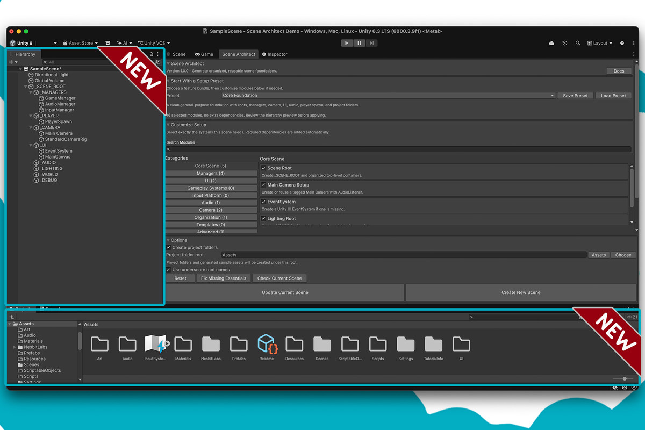Open the Unity Cloud icon
645x430 pixels.
551,43
